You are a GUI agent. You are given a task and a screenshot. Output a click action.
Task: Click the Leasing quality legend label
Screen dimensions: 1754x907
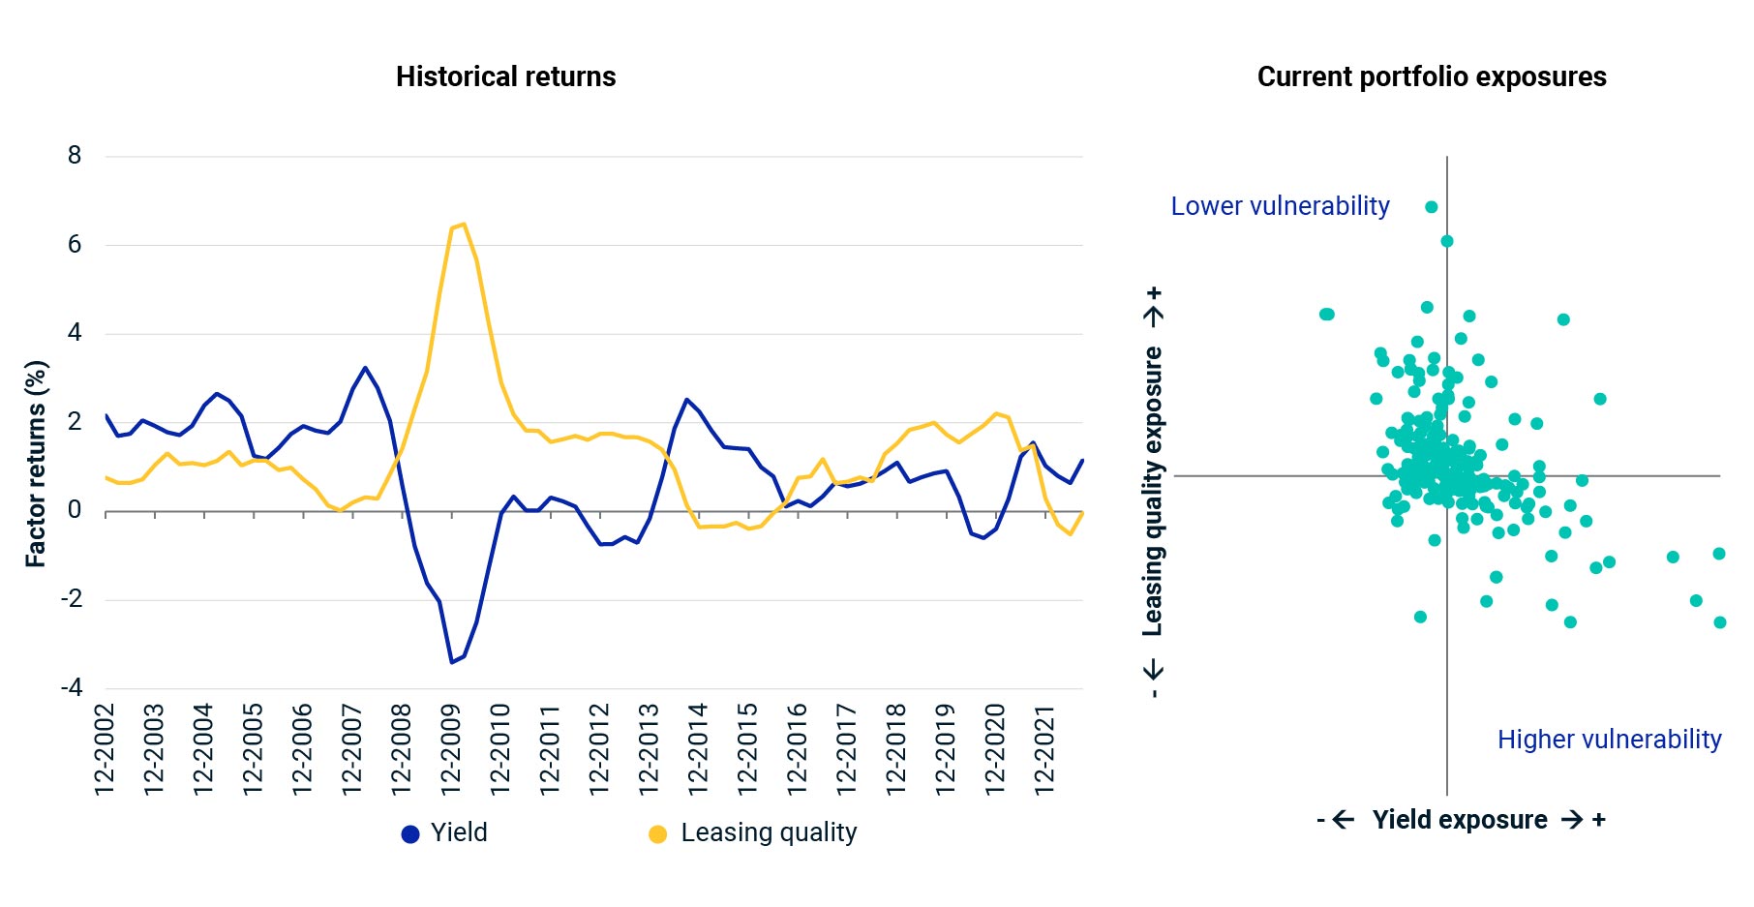pyautogui.click(x=769, y=832)
